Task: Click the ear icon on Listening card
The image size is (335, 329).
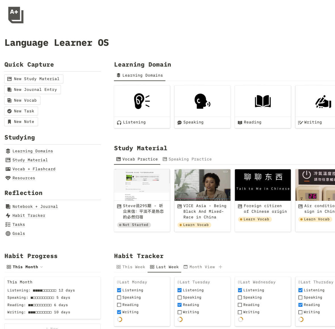Action: point(142,101)
